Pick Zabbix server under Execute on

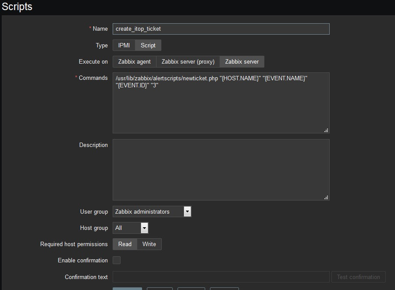point(242,61)
